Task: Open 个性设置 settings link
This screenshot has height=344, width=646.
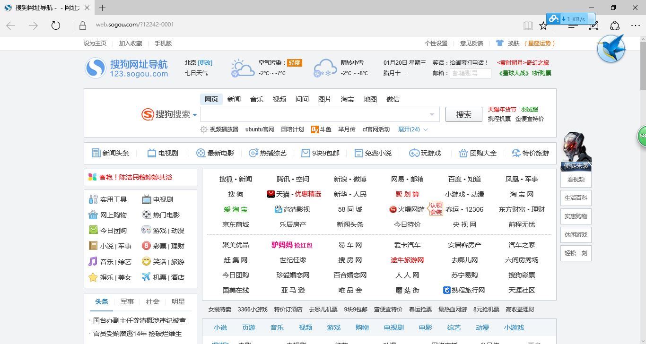Action: pos(436,43)
